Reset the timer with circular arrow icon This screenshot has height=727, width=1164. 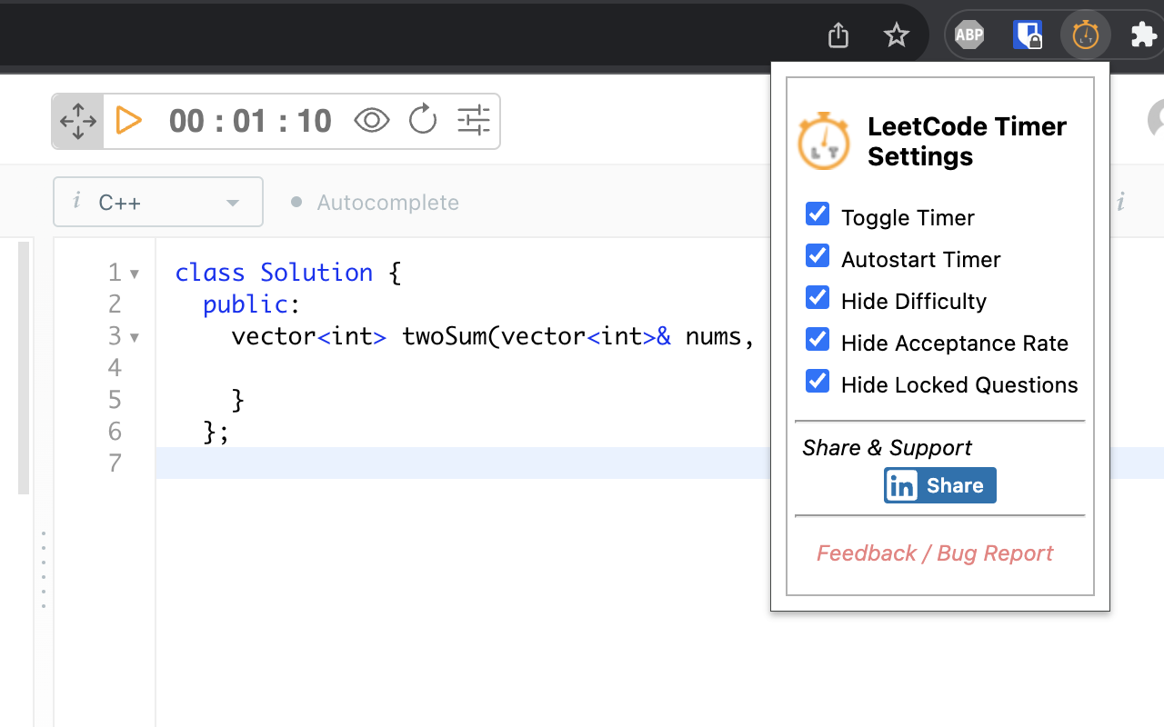point(423,120)
